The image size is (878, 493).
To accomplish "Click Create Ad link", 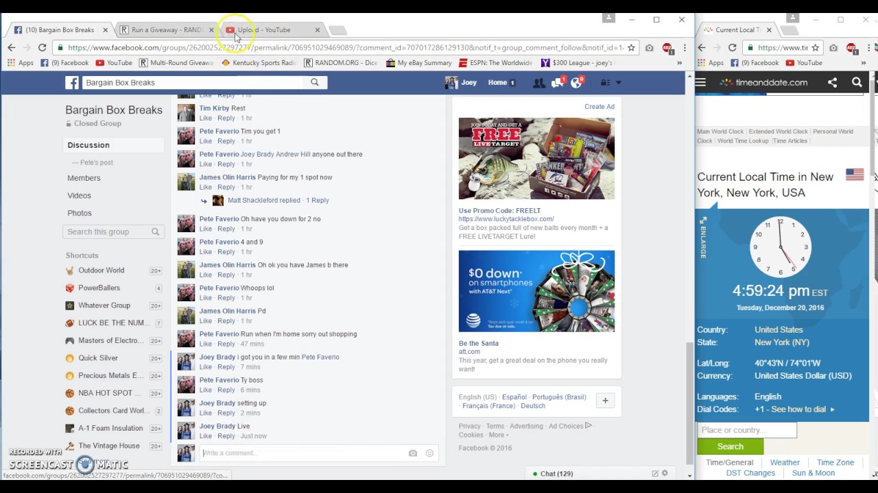I will [x=600, y=107].
